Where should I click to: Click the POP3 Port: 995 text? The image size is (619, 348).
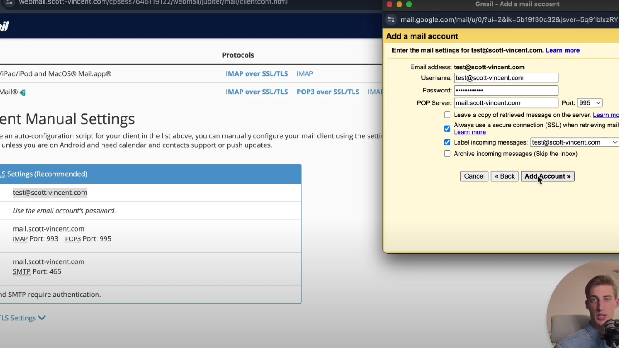pos(88,239)
